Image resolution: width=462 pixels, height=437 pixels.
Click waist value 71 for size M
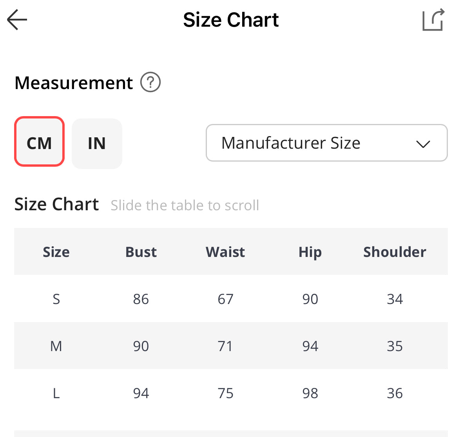point(225,346)
